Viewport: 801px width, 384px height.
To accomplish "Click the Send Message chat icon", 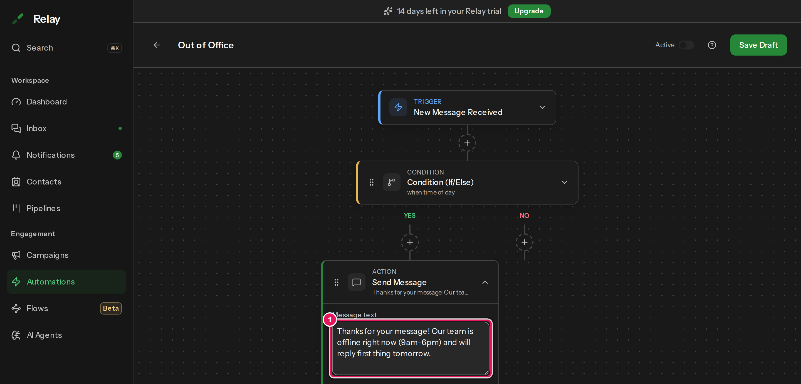I will (x=356, y=282).
